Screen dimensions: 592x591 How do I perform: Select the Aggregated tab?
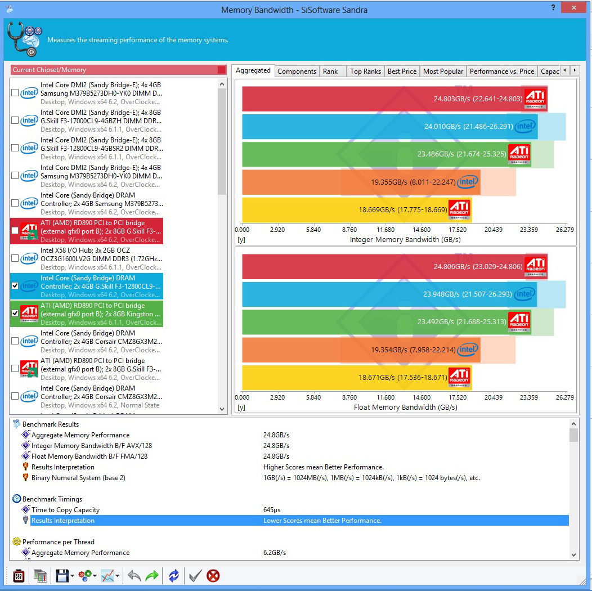click(253, 70)
